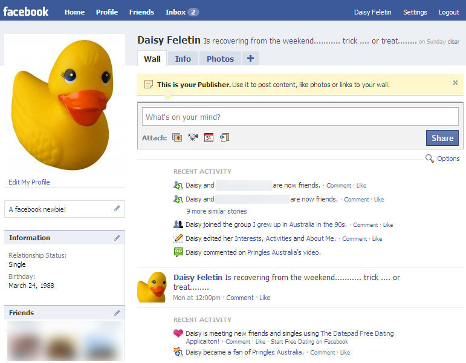Viewport: 466px width, 363px height.
Task: Click into the 'What's on your mind?' field
Action: coord(300,117)
